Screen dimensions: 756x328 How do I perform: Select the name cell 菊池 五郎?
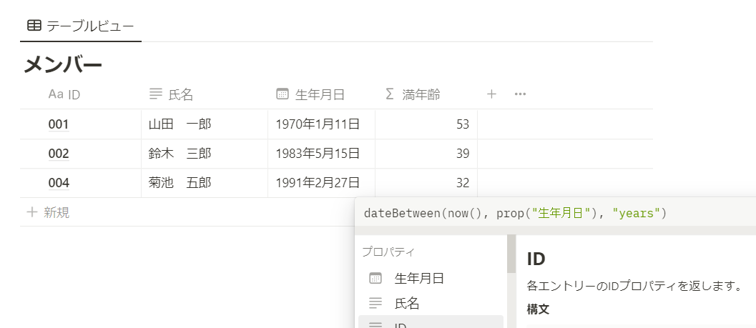[205, 183]
